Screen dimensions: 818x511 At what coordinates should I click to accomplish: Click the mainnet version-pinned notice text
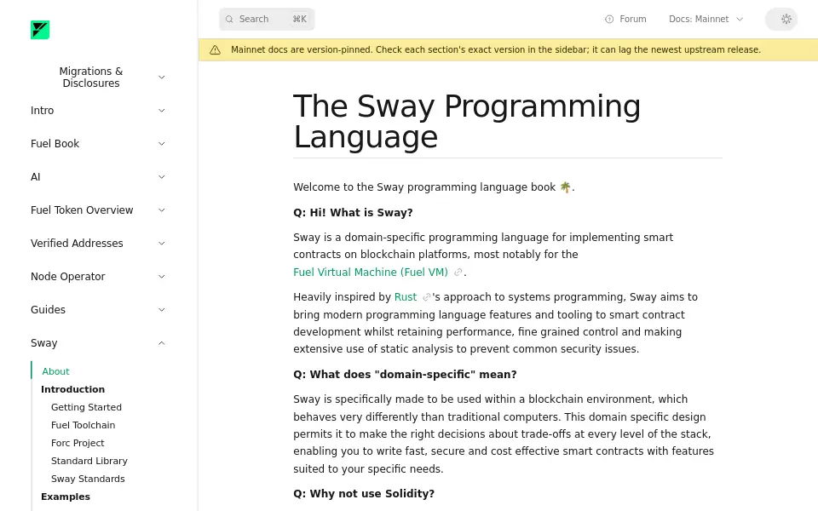[x=496, y=50]
